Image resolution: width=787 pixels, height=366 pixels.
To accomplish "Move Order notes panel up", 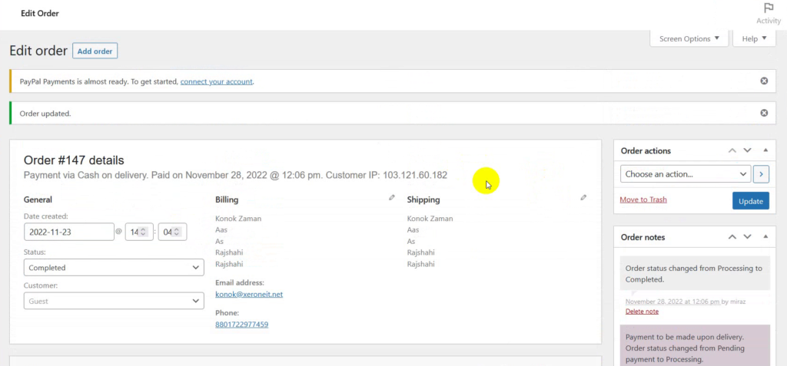I will click(x=732, y=236).
